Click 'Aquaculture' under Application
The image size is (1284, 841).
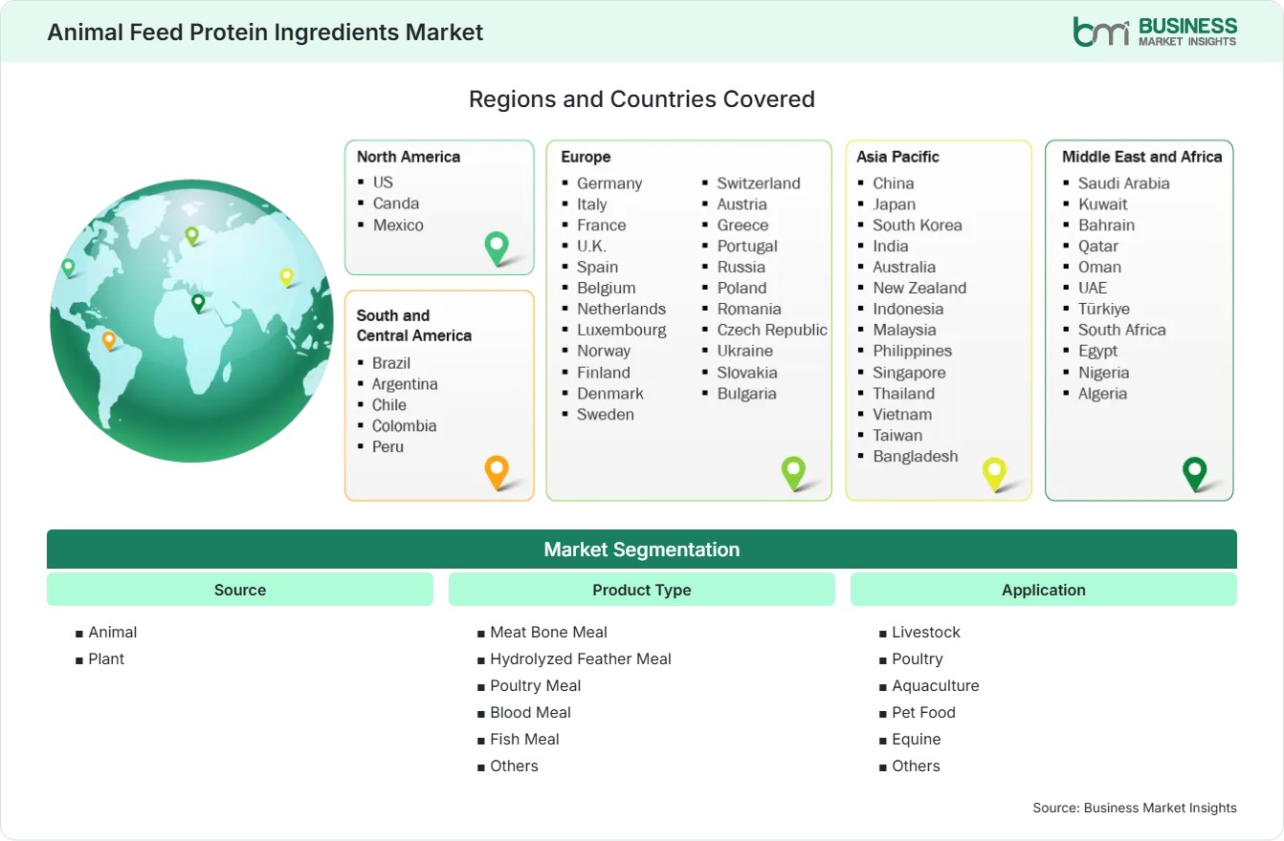936,685
